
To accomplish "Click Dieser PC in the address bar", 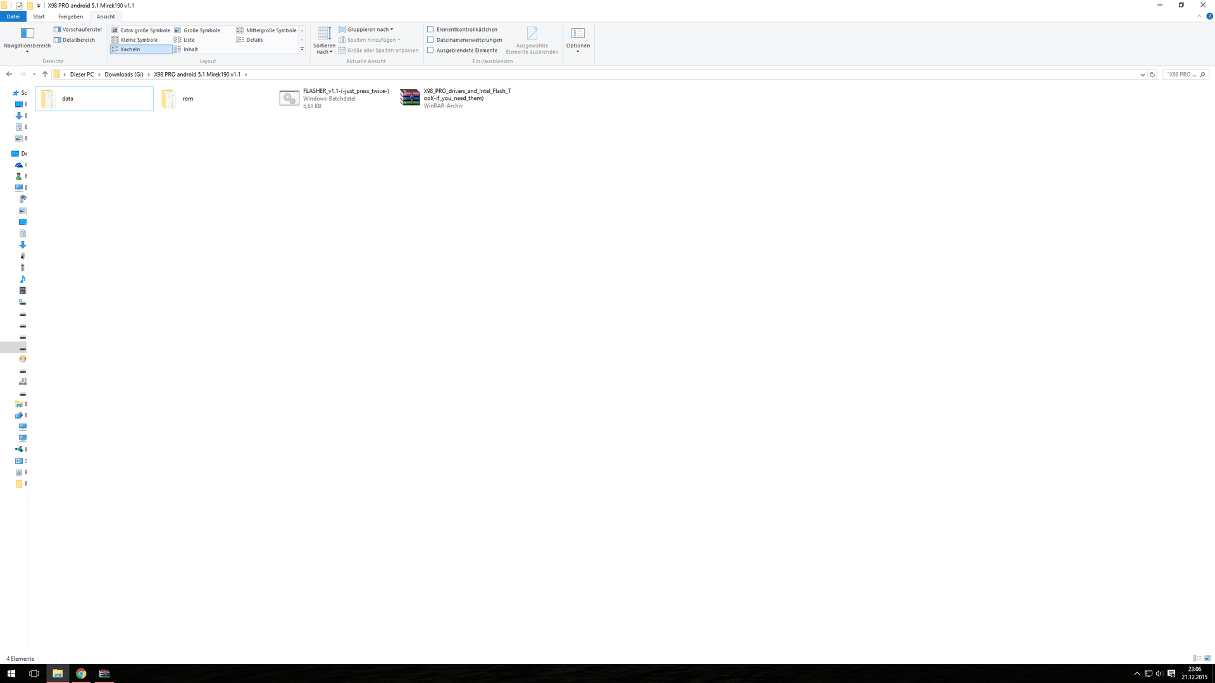I will (x=82, y=75).
